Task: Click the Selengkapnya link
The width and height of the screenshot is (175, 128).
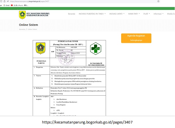Action: pyautogui.click(x=136, y=40)
